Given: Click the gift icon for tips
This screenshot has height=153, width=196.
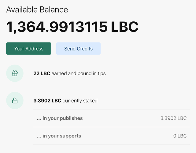Looking at the screenshot, I should tap(15, 73).
